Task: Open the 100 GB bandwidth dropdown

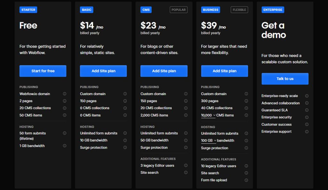Action: point(209,141)
